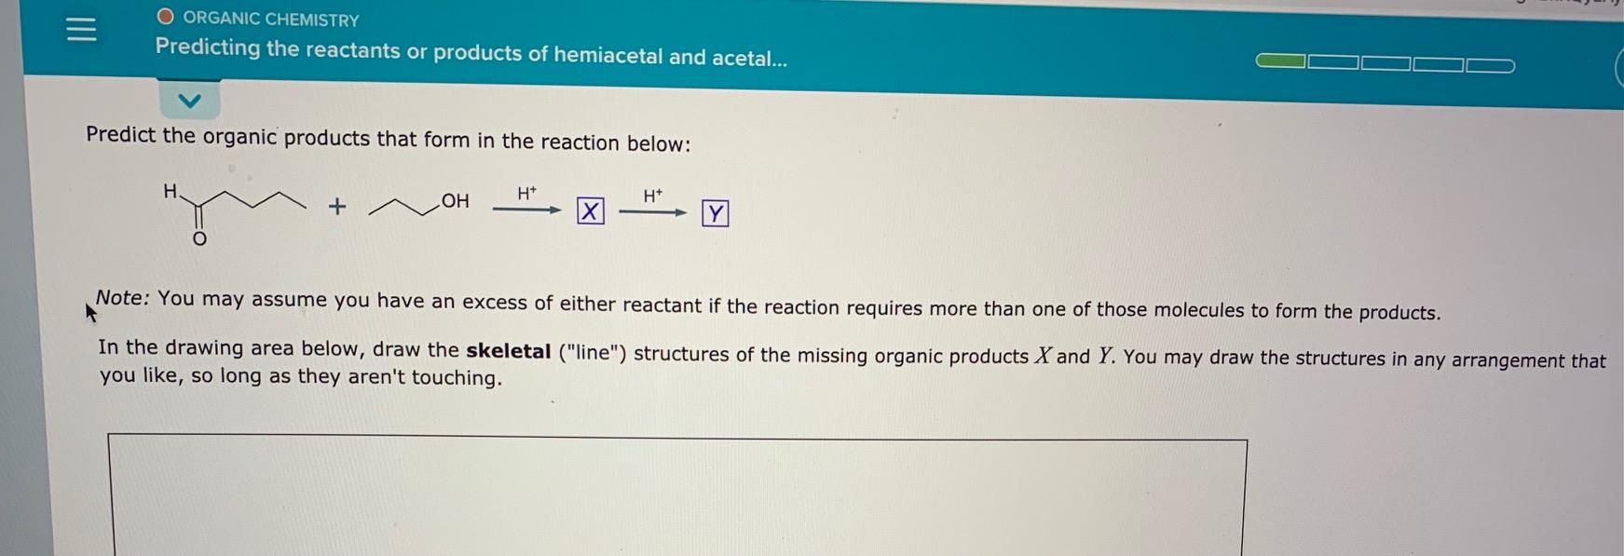Select the boxed X intermediate product
Screen dimensions: 1624x556
[589, 212]
